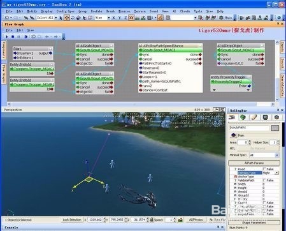Toggle the highlighted angle snap icon
Screen dimensions: 286x231
pyautogui.click(x=161, y=18)
